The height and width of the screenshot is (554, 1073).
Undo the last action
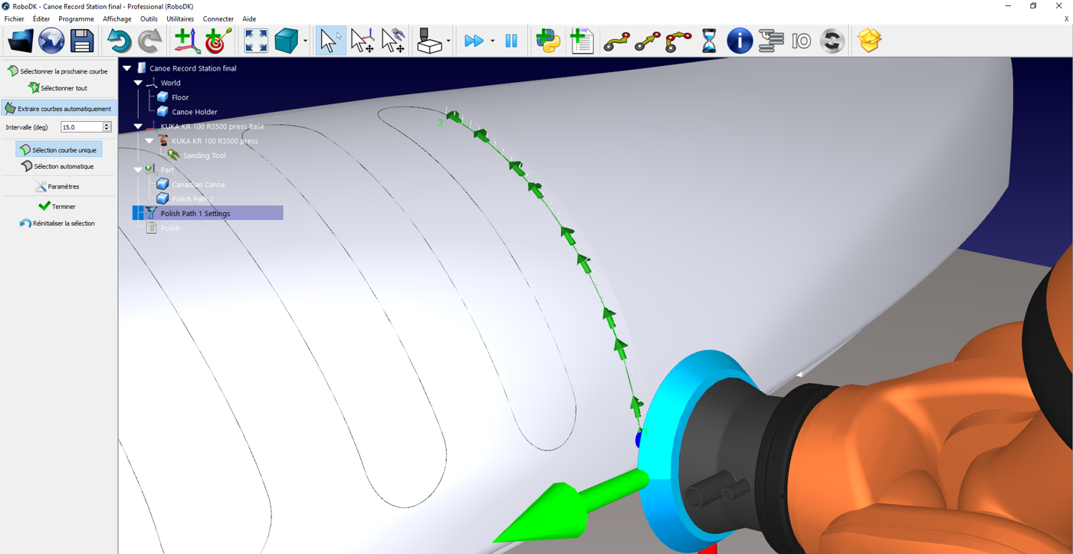pos(118,41)
